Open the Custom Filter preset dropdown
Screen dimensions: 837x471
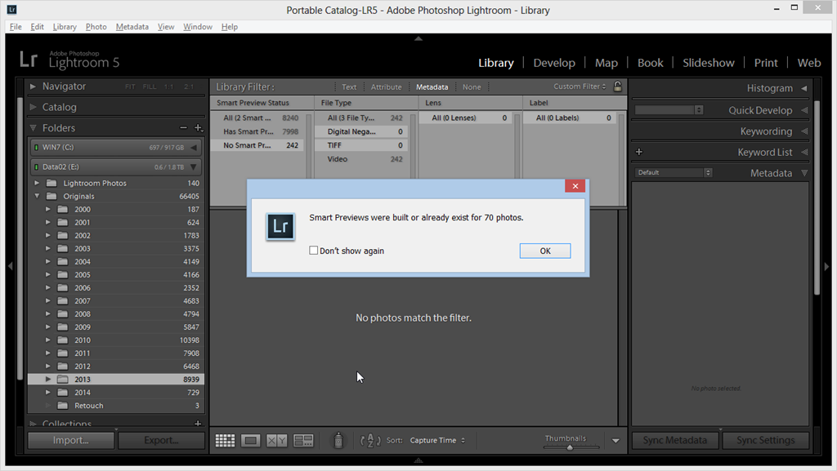(x=580, y=87)
